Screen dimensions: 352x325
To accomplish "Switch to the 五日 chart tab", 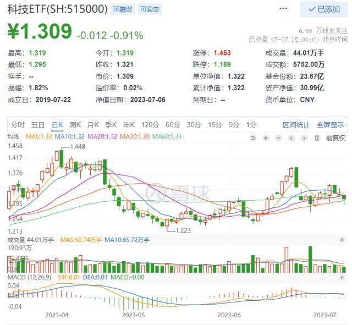I will tap(38, 125).
